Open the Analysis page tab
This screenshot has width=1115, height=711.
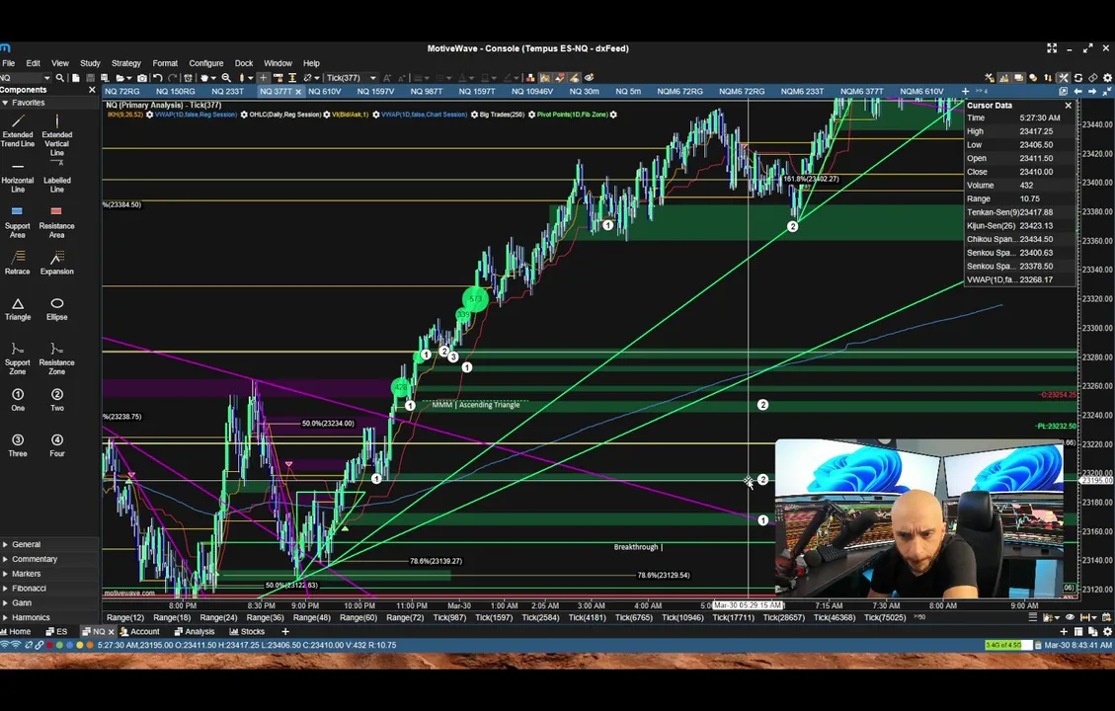pos(195,631)
